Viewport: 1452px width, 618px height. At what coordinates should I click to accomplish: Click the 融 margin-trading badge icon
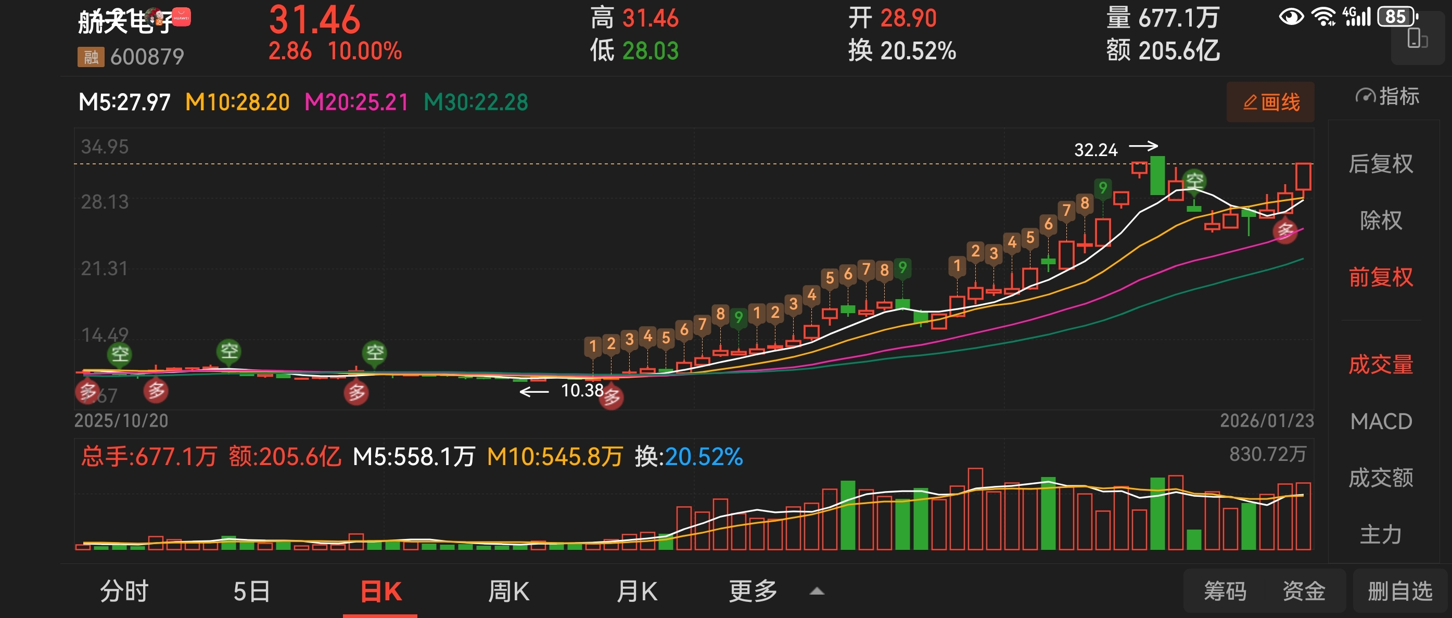pos(91,57)
